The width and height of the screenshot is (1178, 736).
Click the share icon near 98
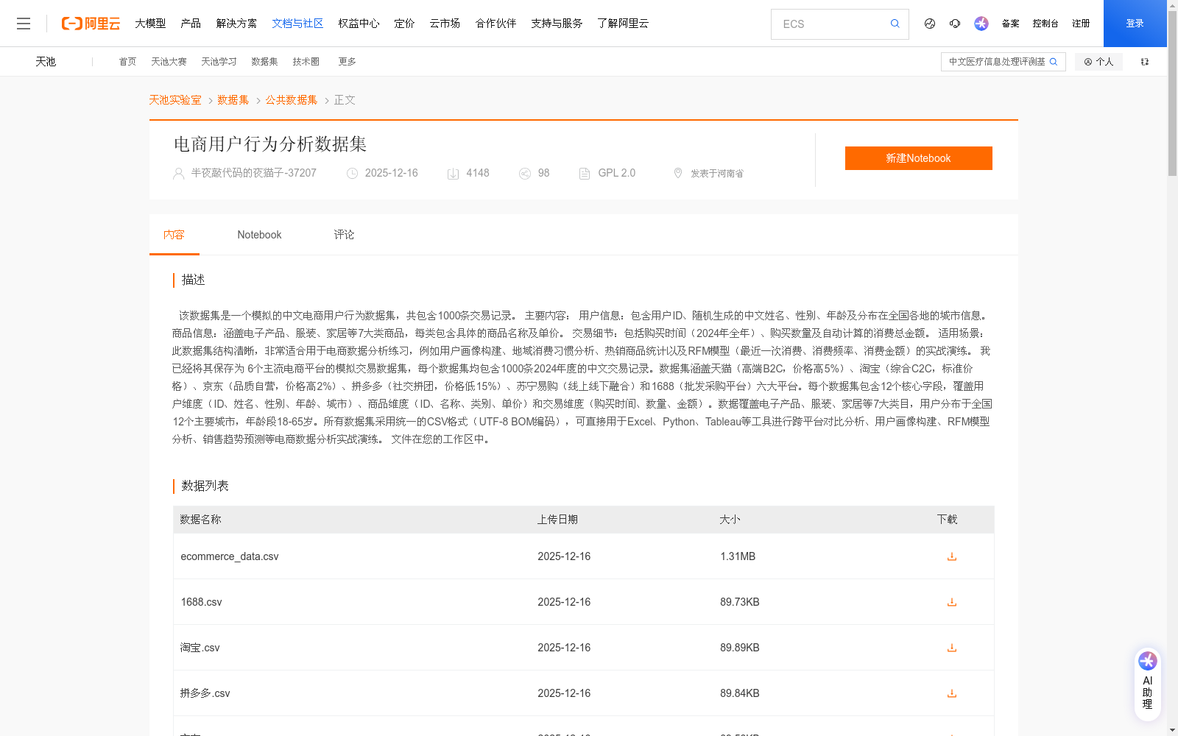pos(525,174)
